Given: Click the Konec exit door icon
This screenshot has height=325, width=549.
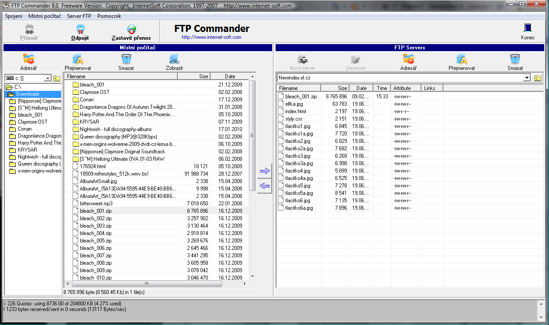Looking at the screenshot, I should point(528,28).
